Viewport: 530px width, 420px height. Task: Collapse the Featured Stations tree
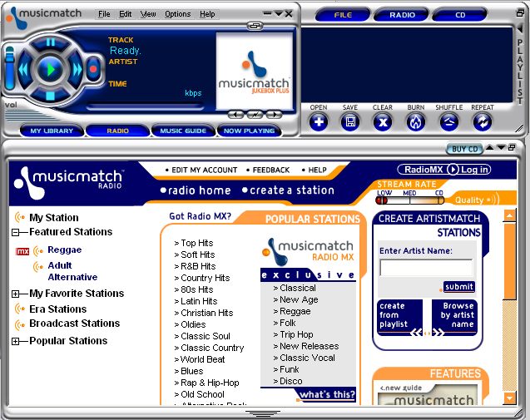[x=15, y=232]
